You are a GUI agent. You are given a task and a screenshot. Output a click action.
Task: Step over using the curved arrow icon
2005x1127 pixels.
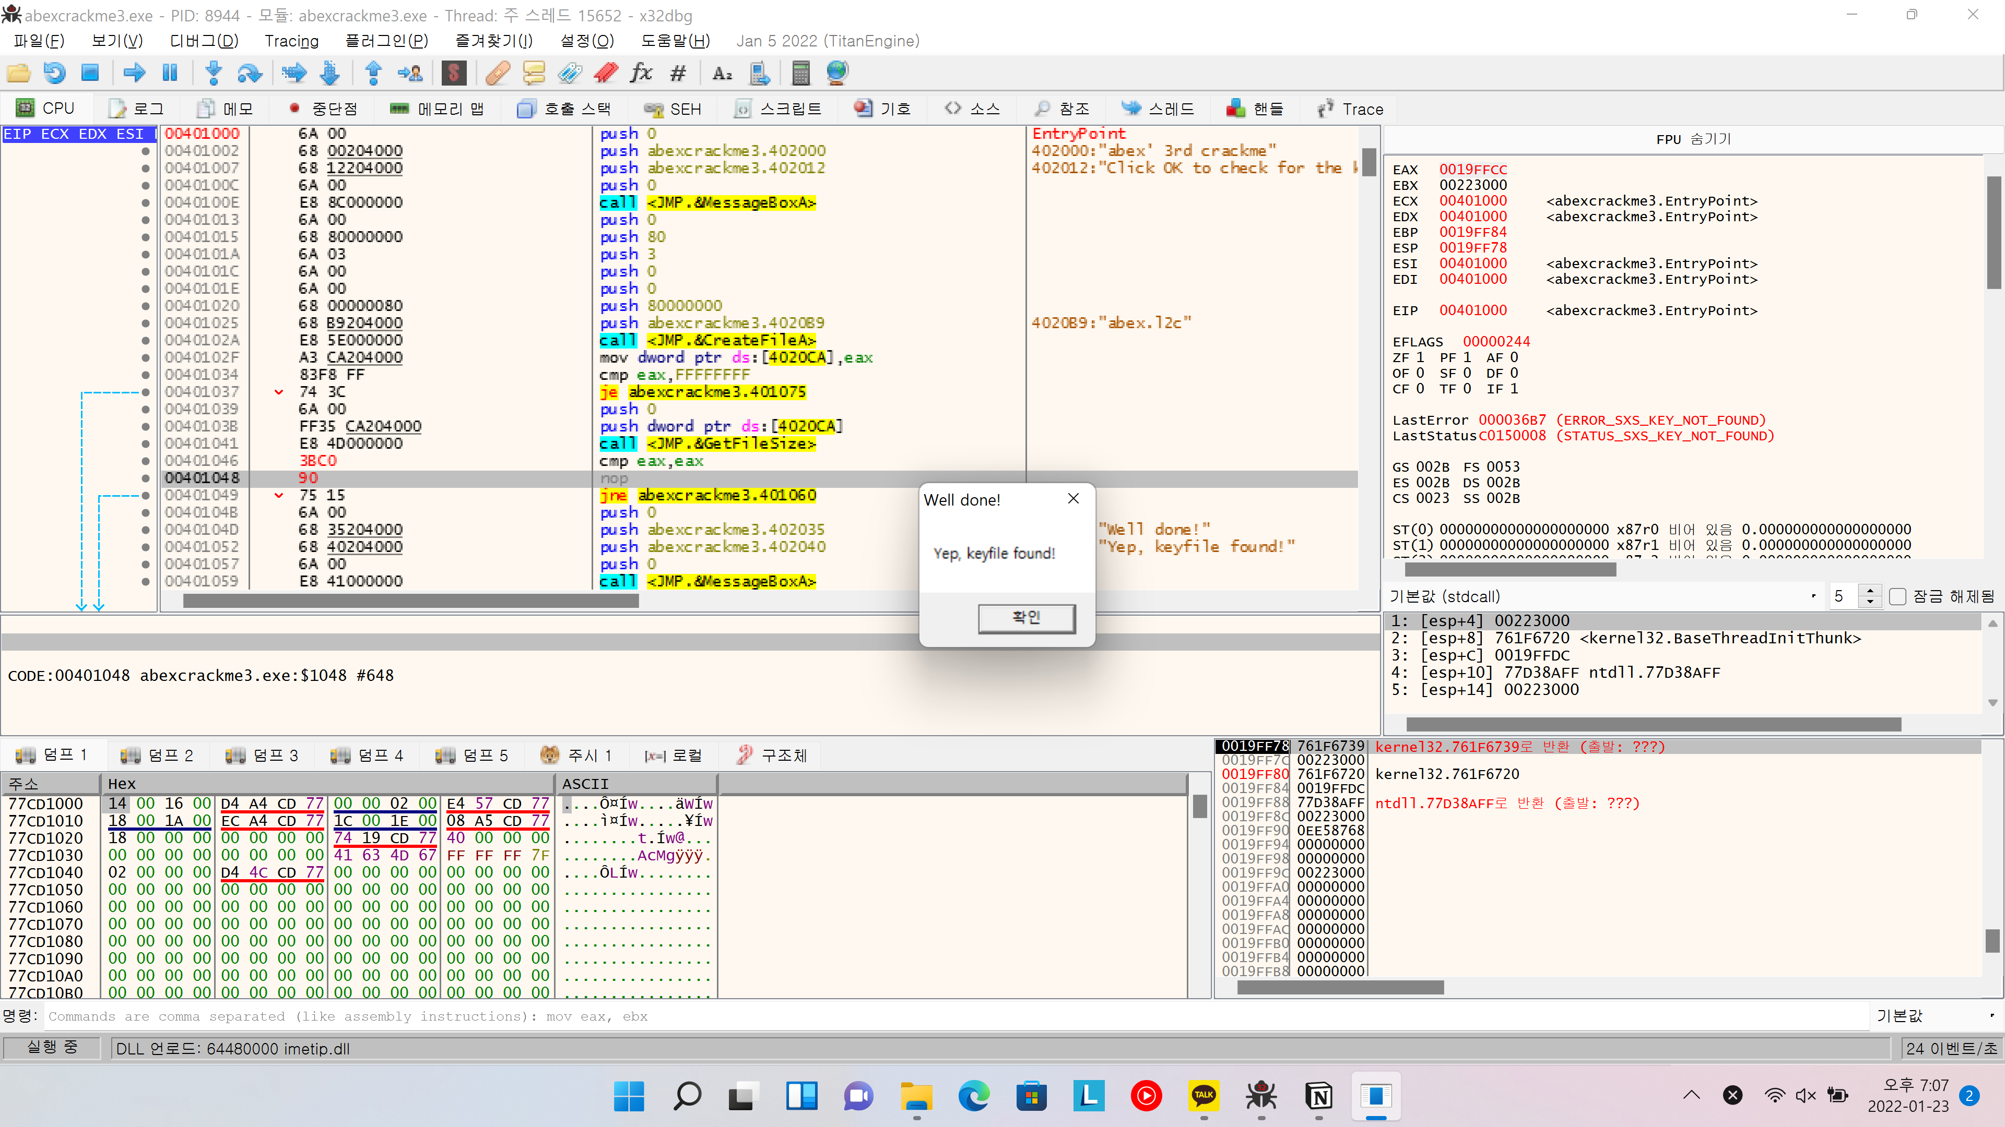click(x=250, y=73)
